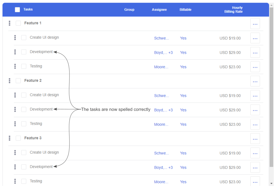
Task: Select Feature 2 Testing checkbox
Action: 24,124
